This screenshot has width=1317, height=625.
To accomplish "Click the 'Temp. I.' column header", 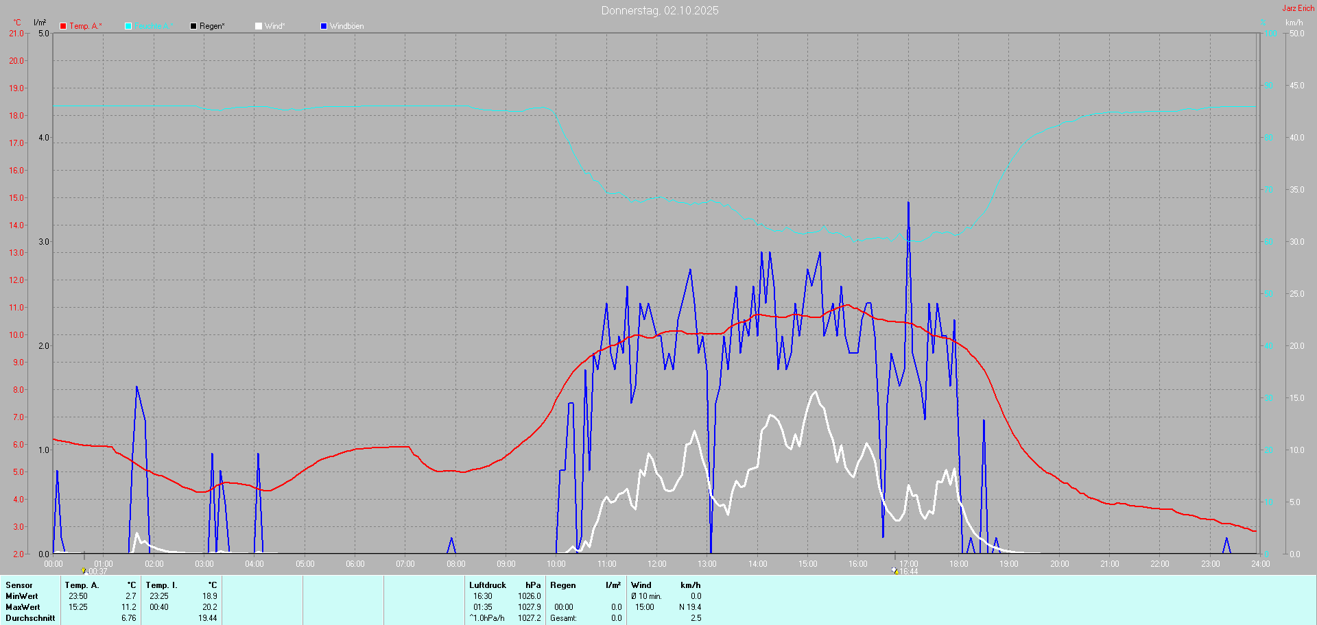I will point(161,585).
